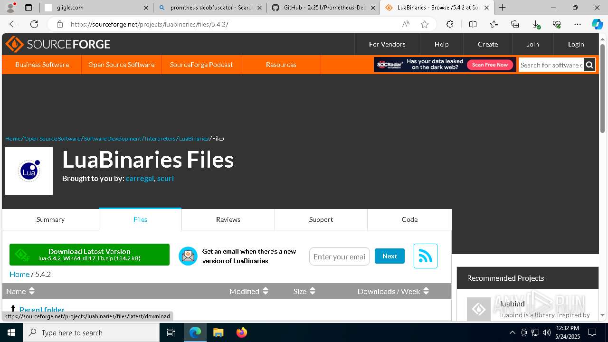Click the LuaBinaries Lua logo
The width and height of the screenshot is (608, 342).
(x=29, y=171)
